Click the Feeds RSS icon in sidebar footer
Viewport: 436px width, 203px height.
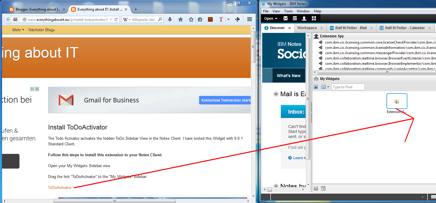point(316,188)
